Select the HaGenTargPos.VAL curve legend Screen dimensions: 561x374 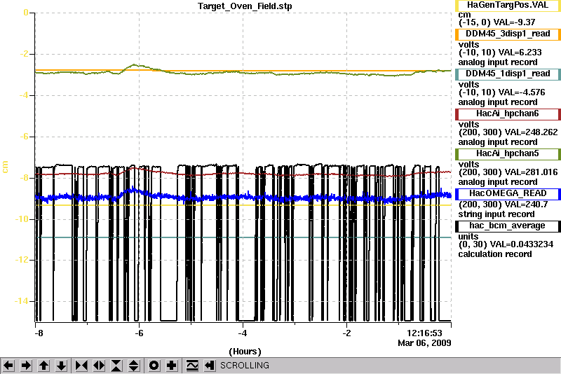508,6
